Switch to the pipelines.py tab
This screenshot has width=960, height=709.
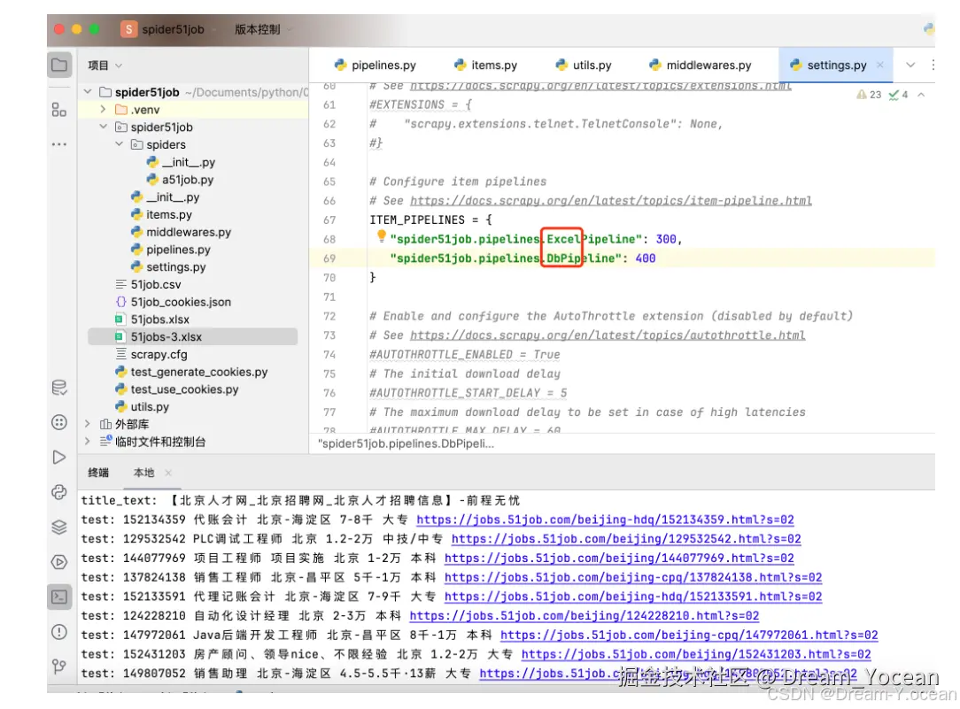375,65
